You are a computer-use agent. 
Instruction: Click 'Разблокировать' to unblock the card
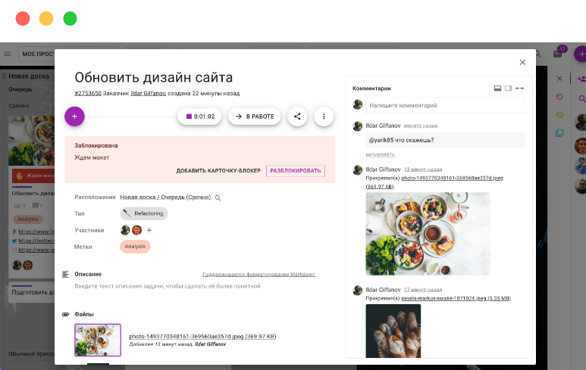click(x=296, y=171)
